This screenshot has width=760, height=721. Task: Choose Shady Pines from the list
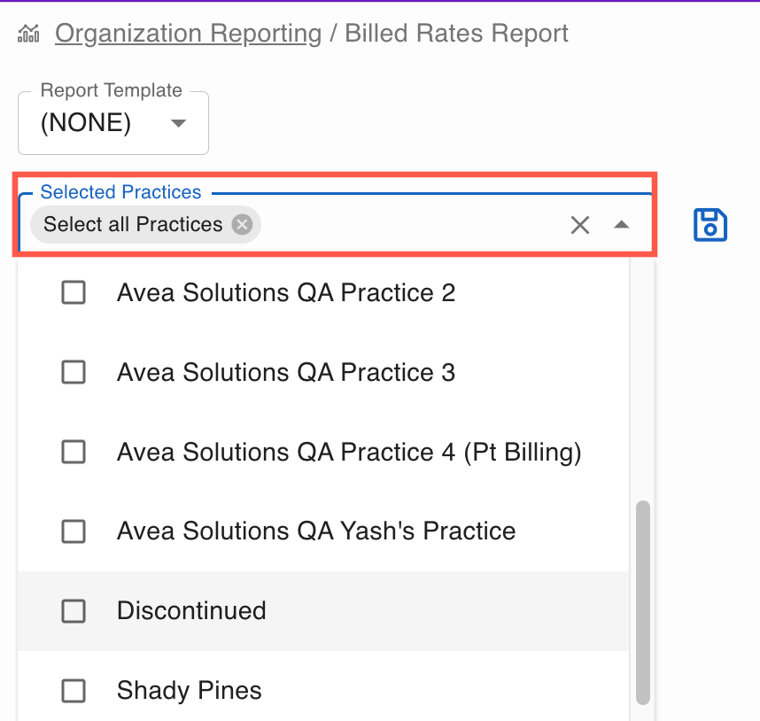point(190,691)
